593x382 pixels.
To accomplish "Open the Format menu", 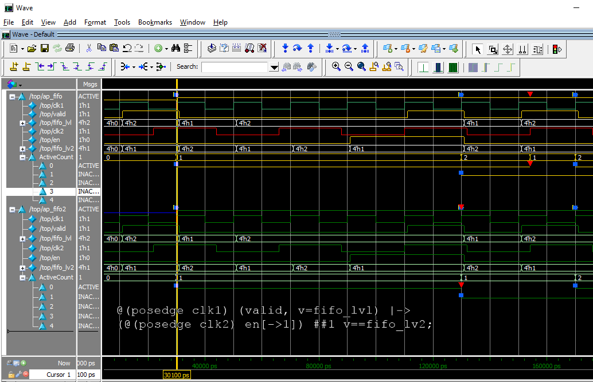I will (x=95, y=22).
